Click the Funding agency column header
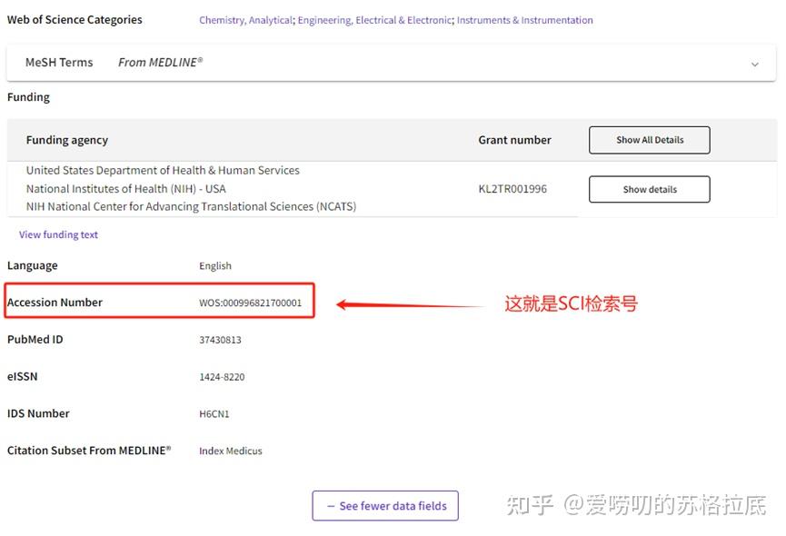The width and height of the screenshot is (786, 536). click(x=67, y=140)
